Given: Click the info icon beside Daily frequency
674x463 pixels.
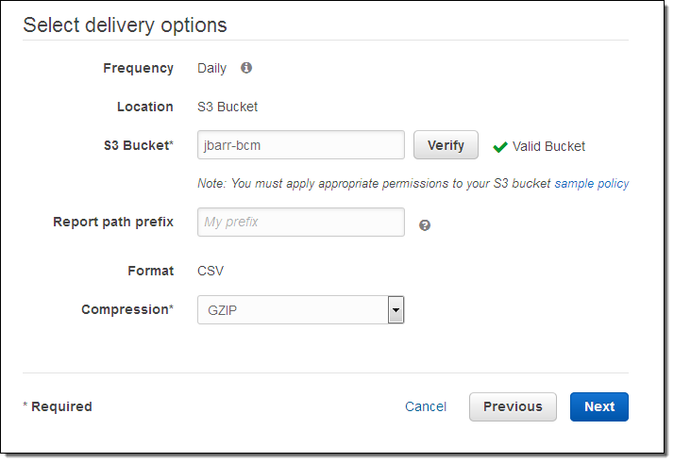Looking at the screenshot, I should 246,68.
